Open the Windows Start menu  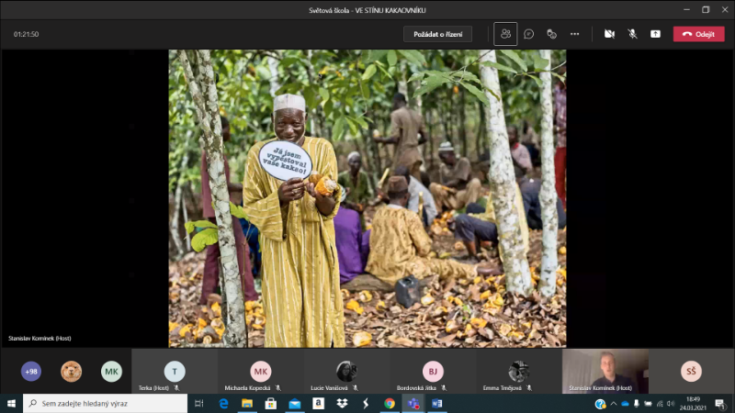coord(12,403)
